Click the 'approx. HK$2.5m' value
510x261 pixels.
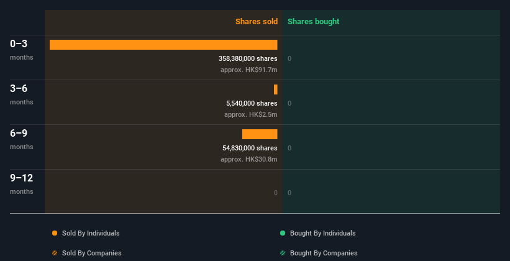click(251, 114)
